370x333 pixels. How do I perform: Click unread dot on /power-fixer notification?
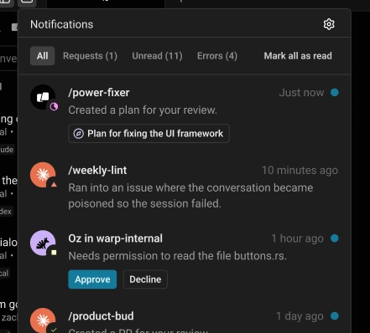[335, 92]
